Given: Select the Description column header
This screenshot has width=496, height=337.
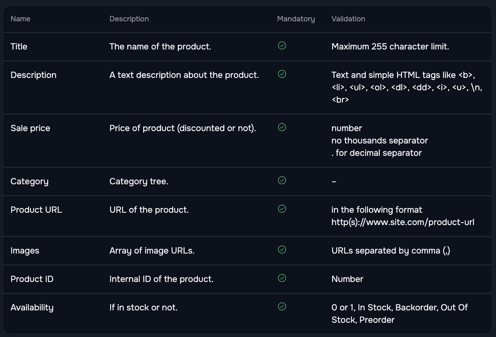Looking at the screenshot, I should 129,19.
